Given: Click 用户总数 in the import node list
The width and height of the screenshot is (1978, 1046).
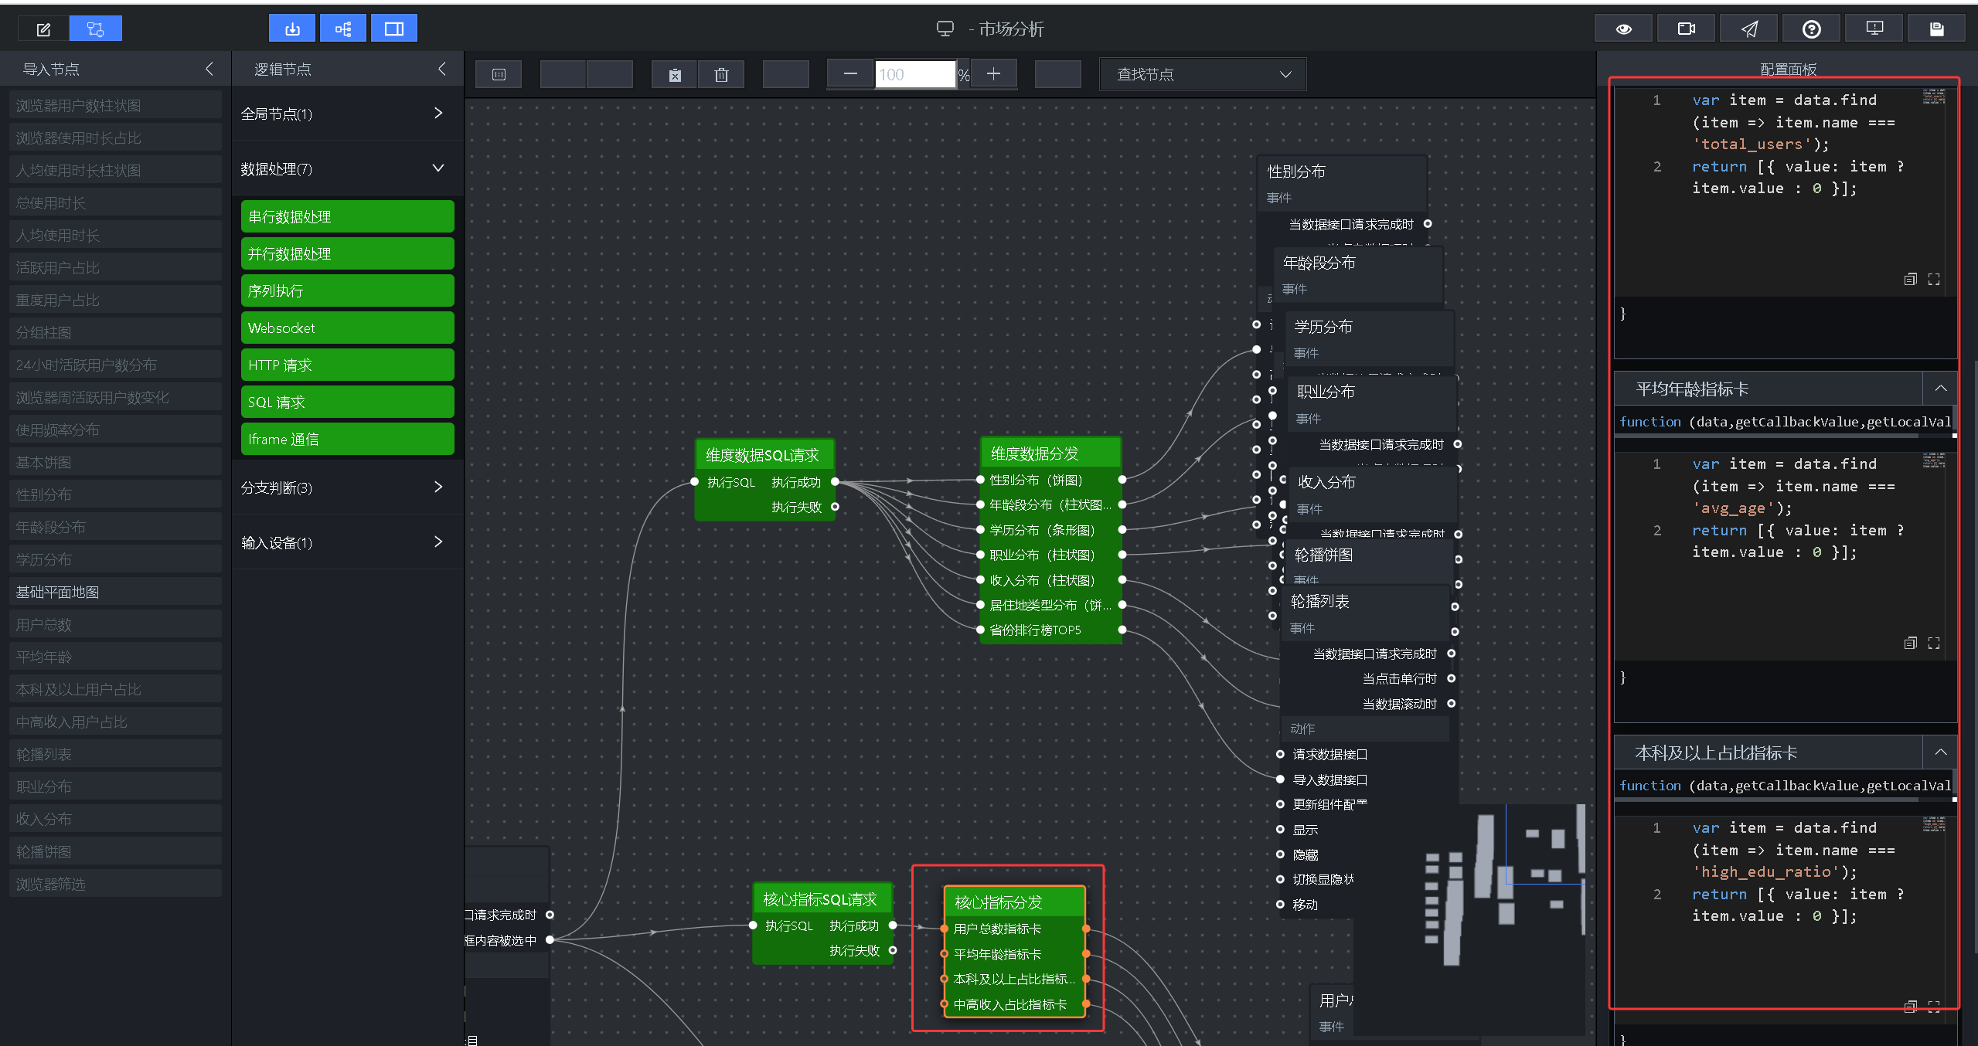Looking at the screenshot, I should click(115, 625).
